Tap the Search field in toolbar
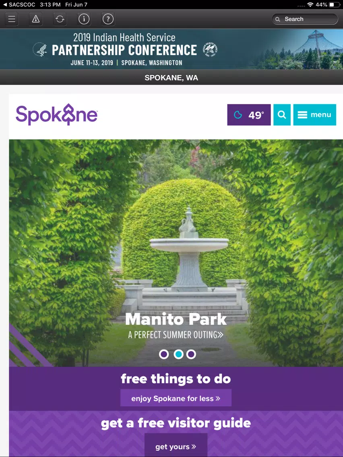The image size is (343, 457). pyautogui.click(x=305, y=19)
